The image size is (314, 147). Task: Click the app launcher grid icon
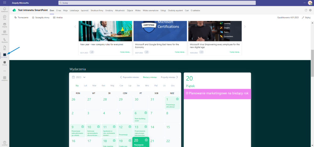click(x=4, y=3)
